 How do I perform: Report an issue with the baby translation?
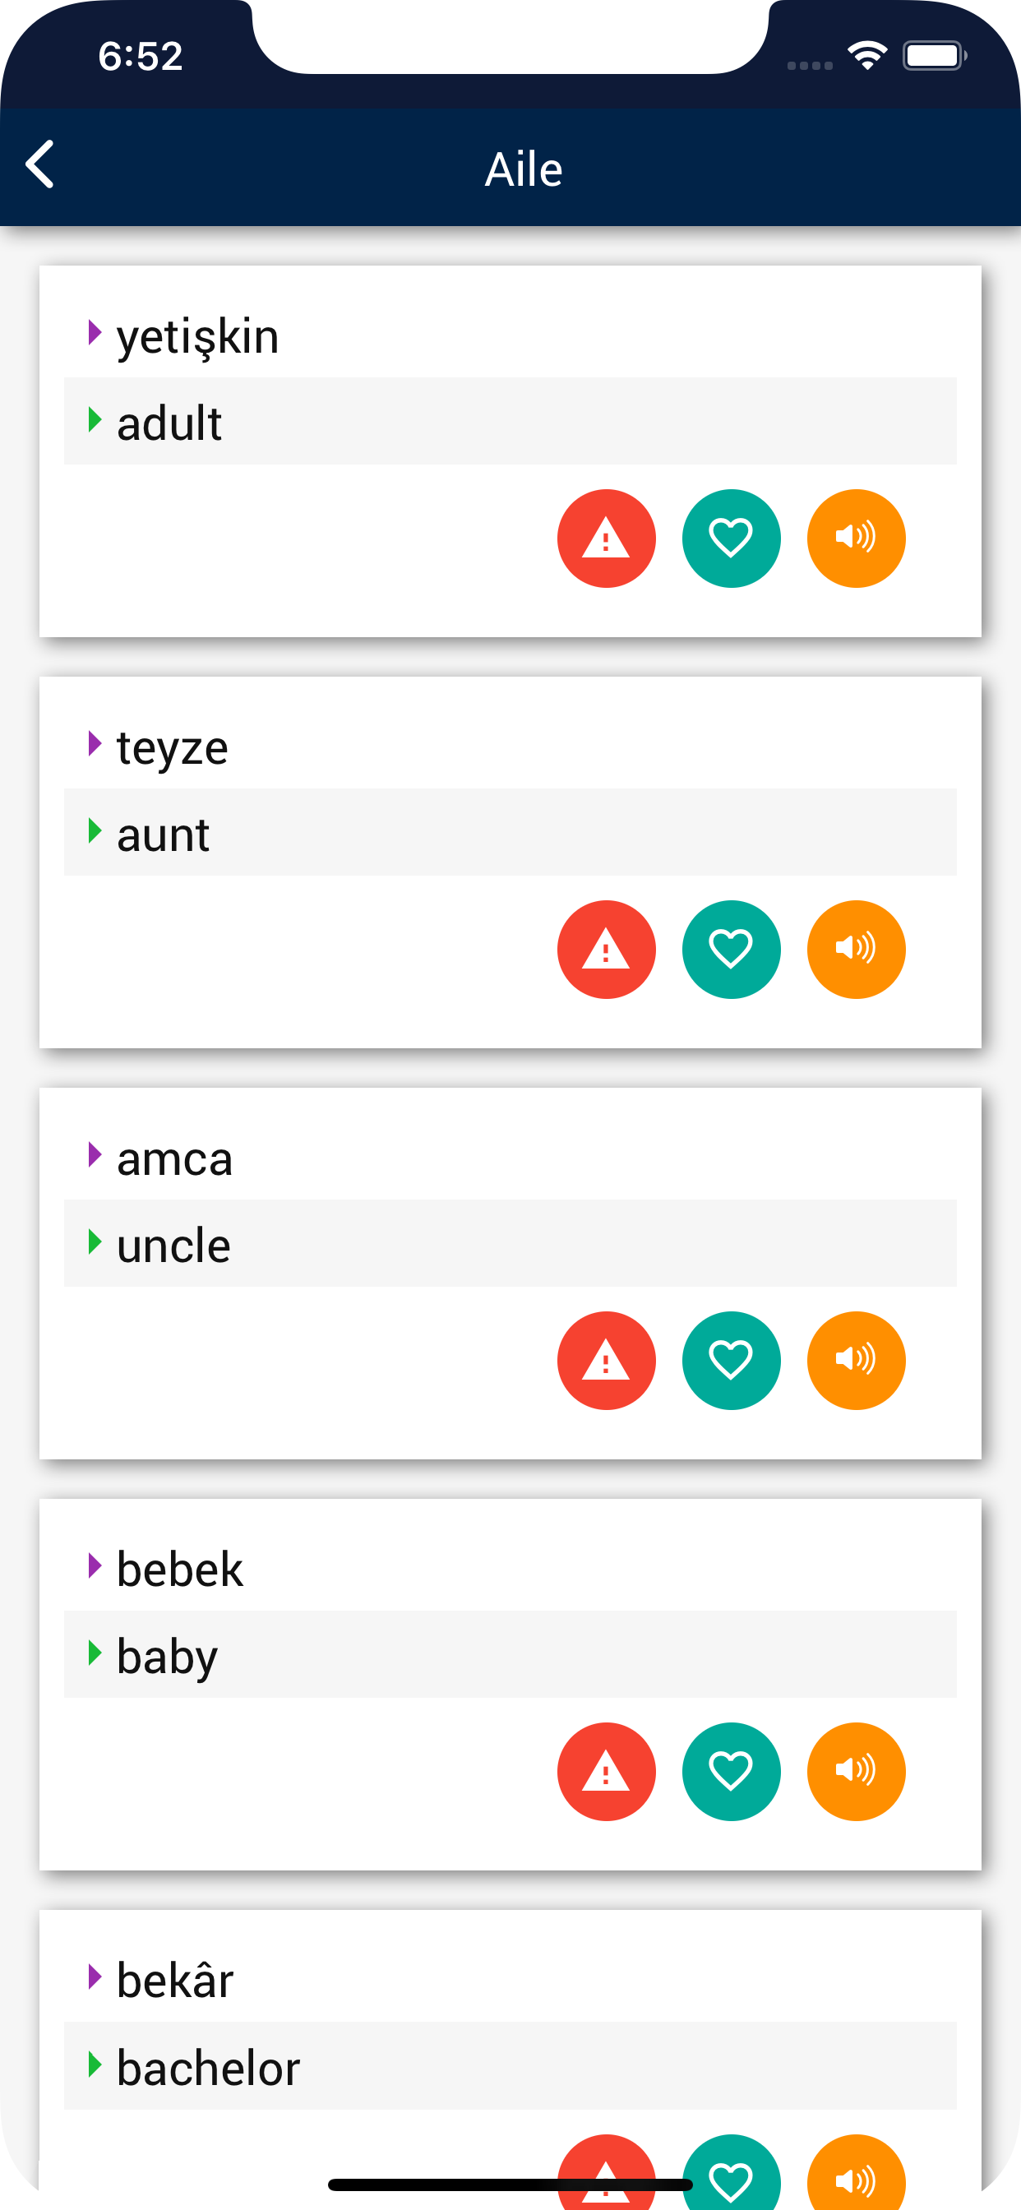606,1771
